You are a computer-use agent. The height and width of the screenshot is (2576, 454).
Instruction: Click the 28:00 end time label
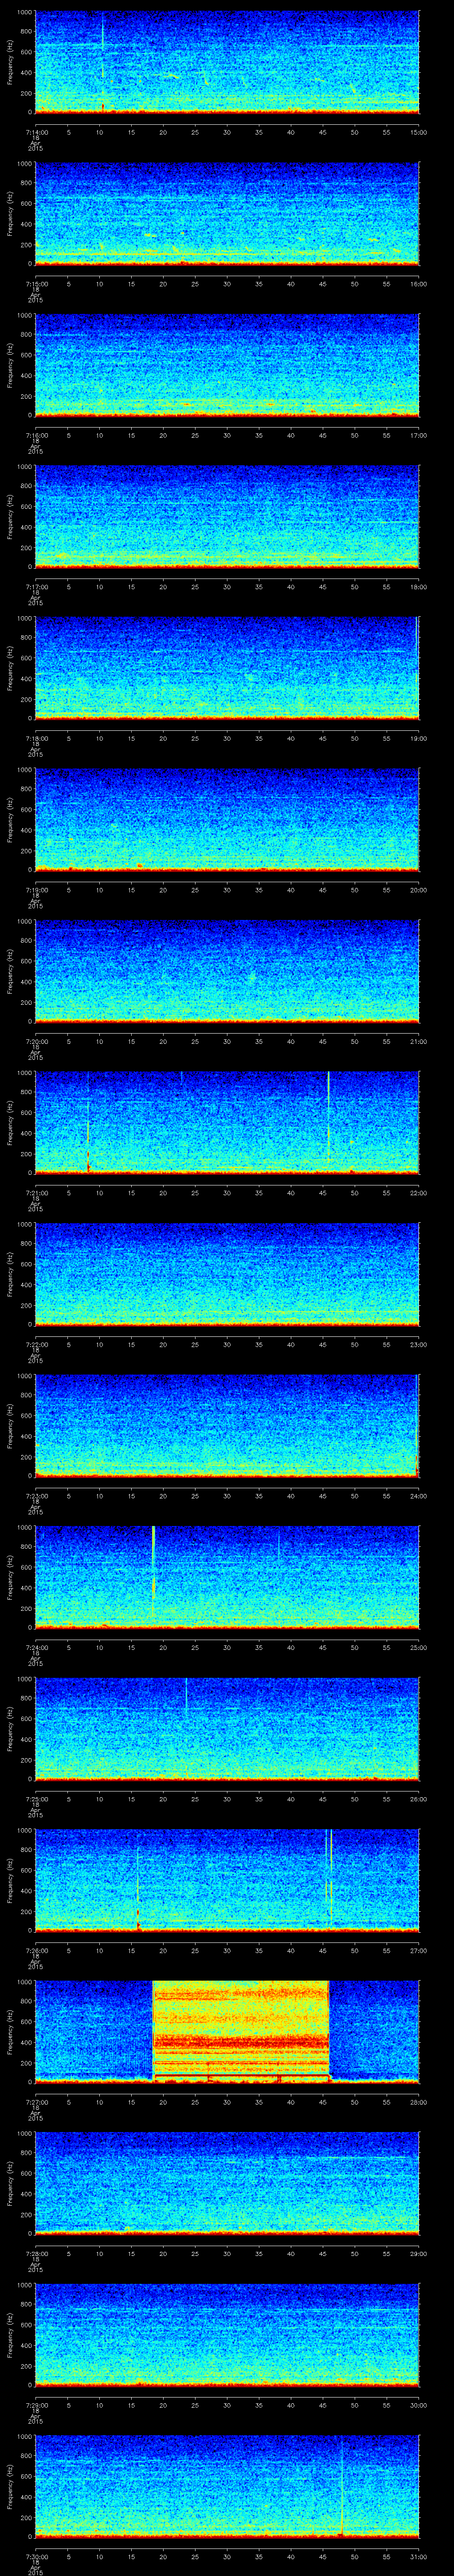[418, 2102]
